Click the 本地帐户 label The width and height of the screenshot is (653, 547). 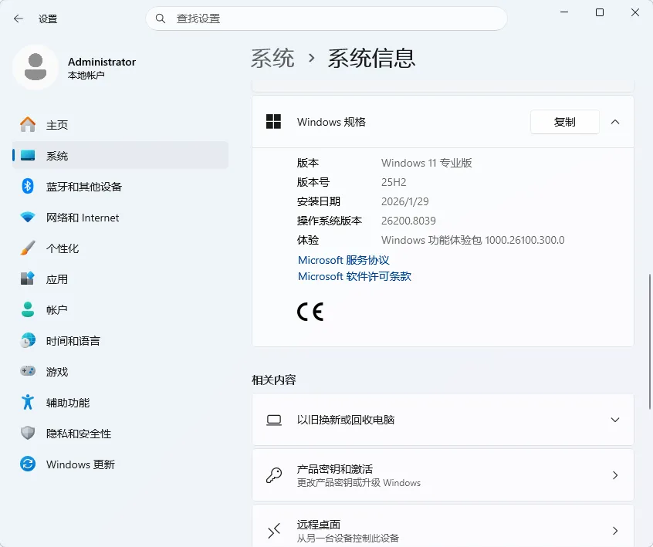point(86,76)
